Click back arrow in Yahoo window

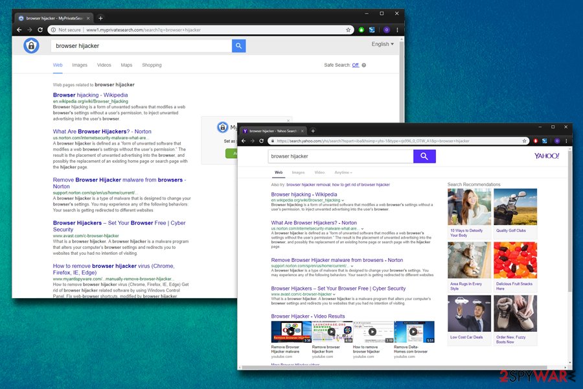pos(244,141)
